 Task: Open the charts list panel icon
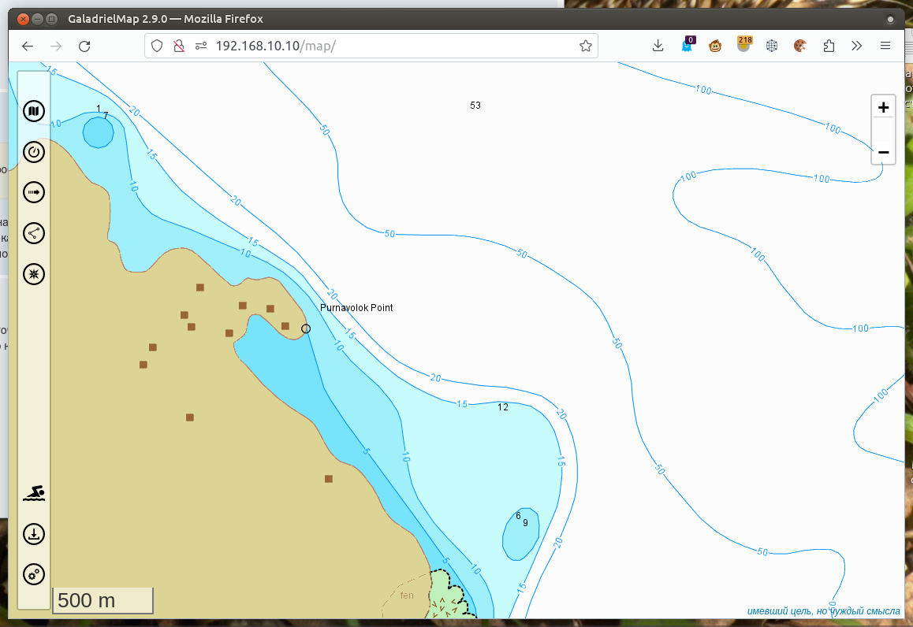[33, 111]
